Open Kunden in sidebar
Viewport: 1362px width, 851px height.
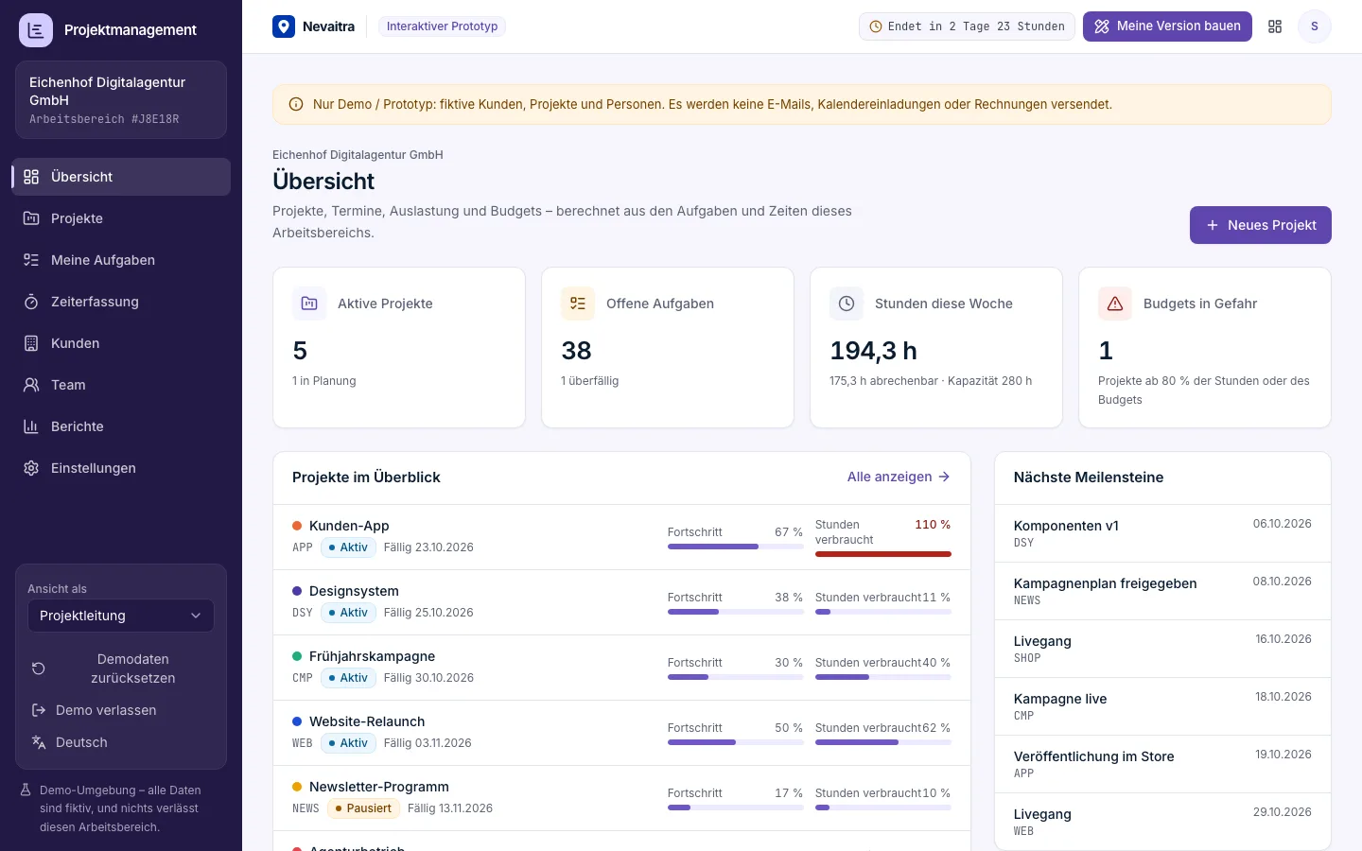coord(121,343)
